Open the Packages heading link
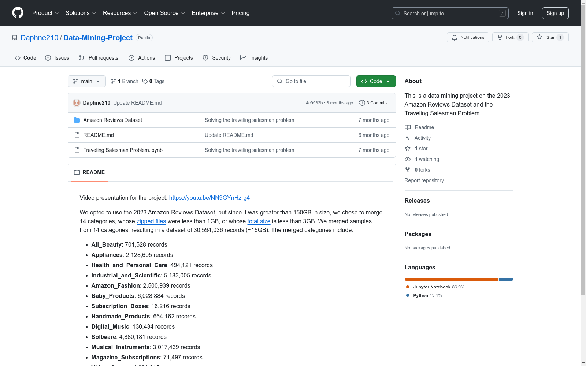 click(x=418, y=234)
